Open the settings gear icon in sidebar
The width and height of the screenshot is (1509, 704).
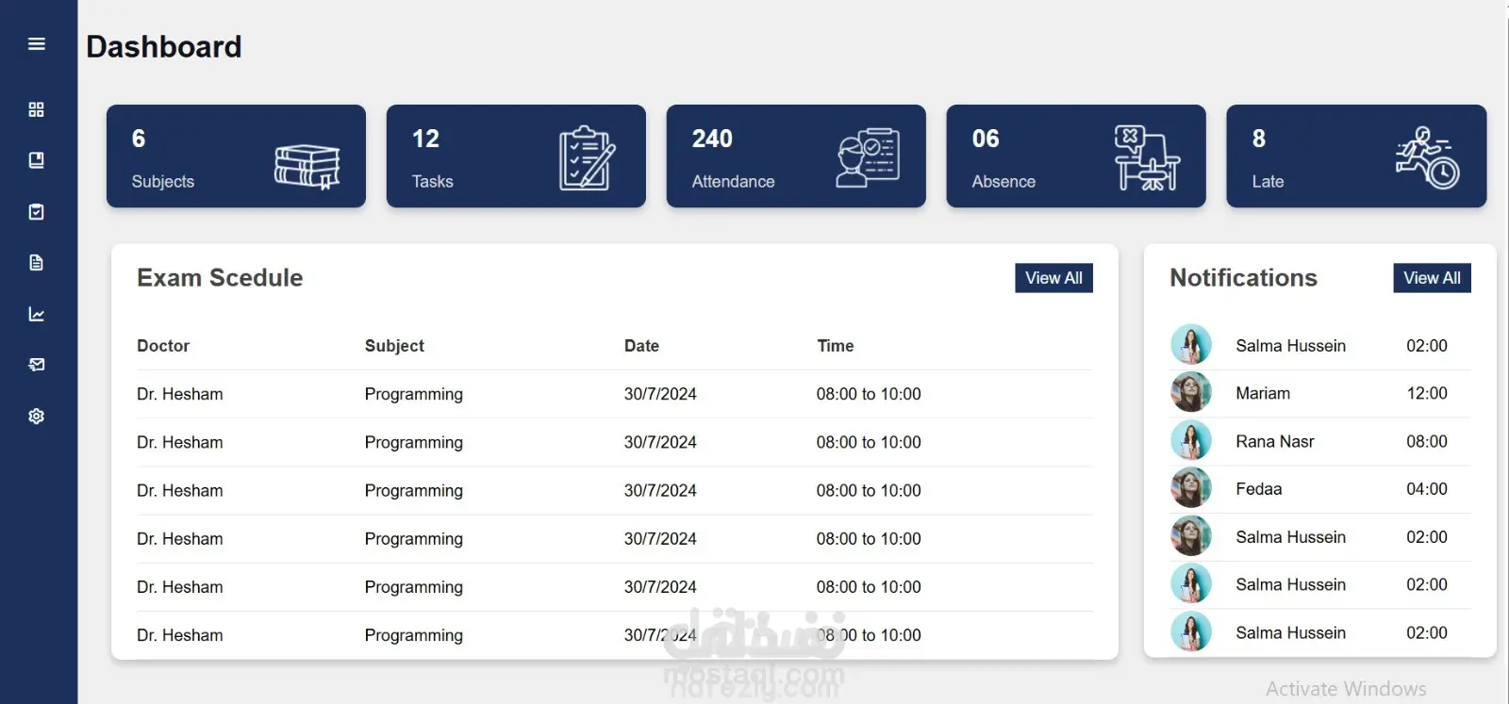pyautogui.click(x=37, y=416)
